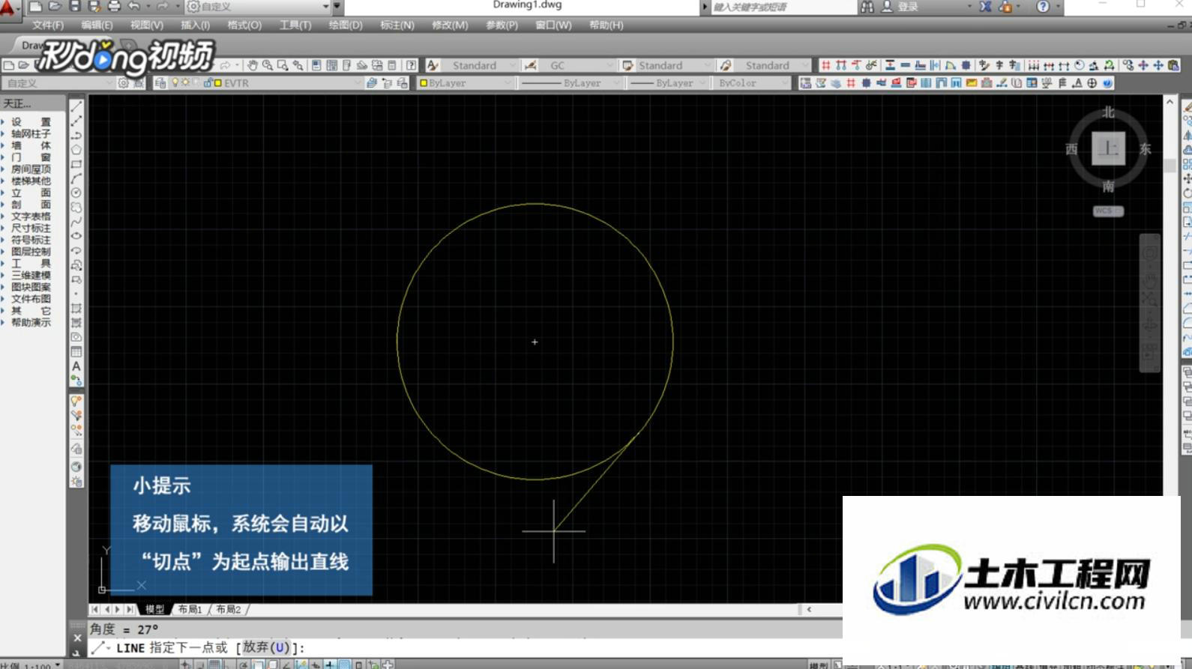Viewport: 1192px width, 669px height.
Task: Choose the 放弃(U) command option
Action: [266, 647]
